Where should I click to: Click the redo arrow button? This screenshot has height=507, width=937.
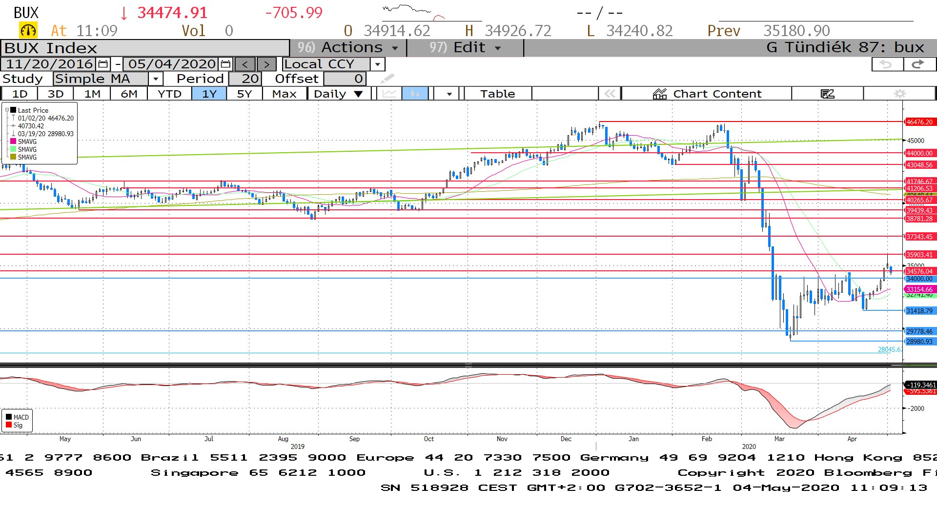[918, 64]
